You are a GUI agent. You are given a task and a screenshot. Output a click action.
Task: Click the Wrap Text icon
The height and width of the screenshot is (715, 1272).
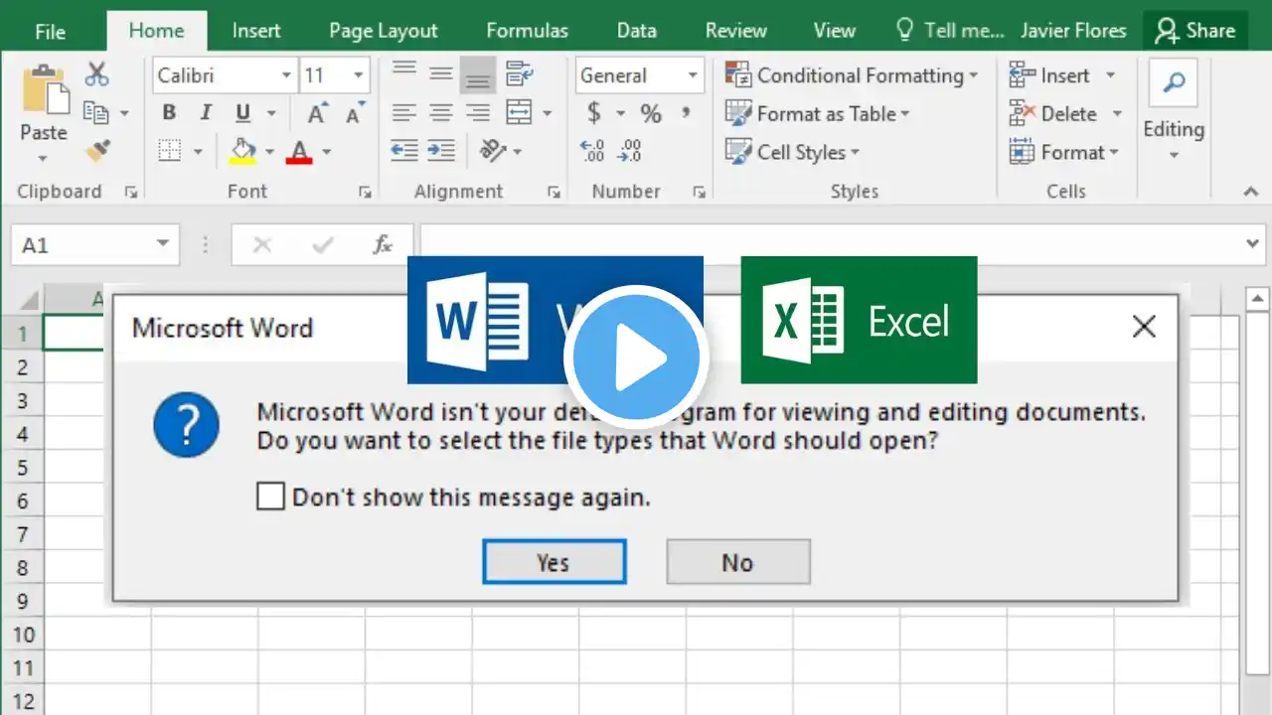coord(519,73)
